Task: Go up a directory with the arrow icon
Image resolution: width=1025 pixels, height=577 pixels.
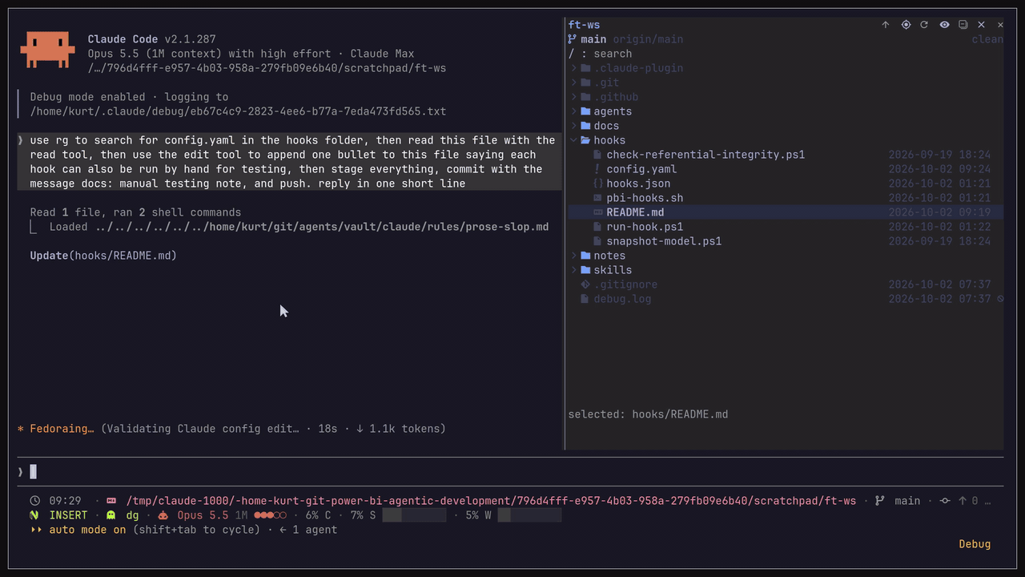Action: click(x=886, y=25)
